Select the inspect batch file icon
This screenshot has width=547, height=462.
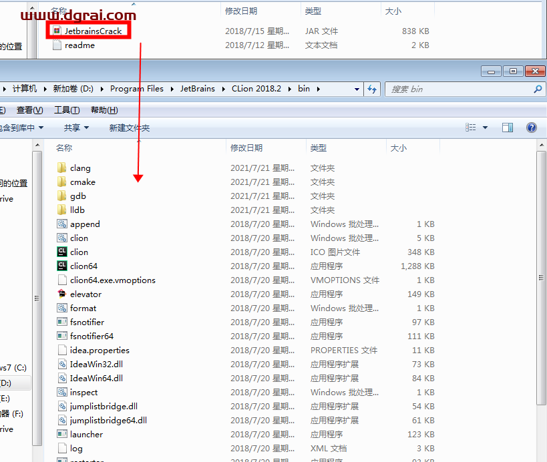pos(62,392)
